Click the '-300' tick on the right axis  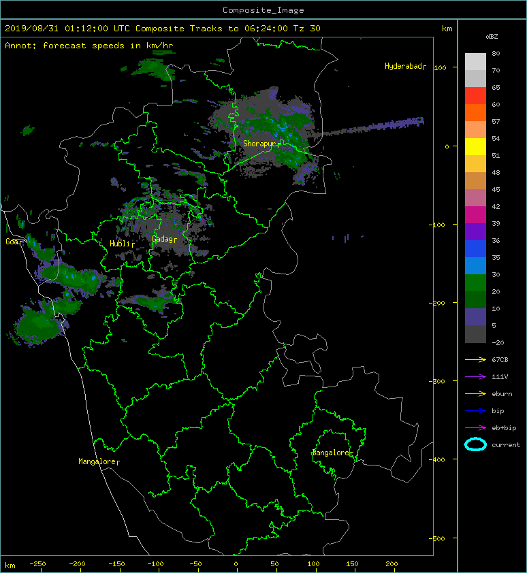pyautogui.click(x=437, y=381)
